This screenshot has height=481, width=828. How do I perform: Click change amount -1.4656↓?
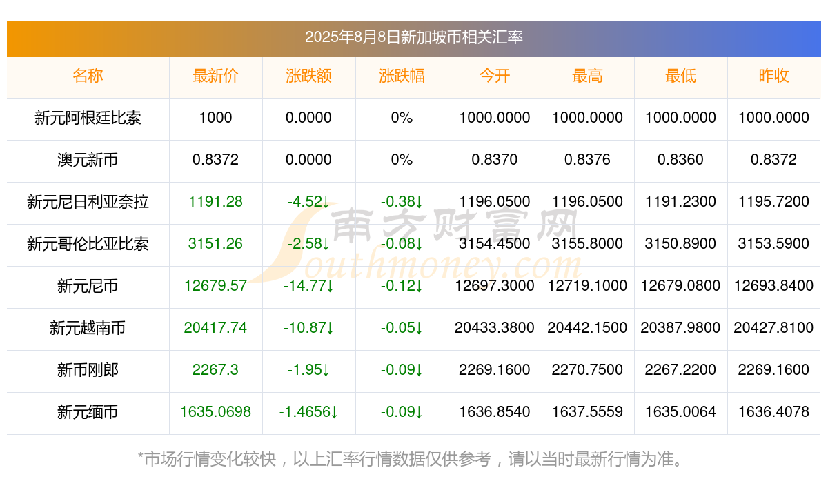point(308,412)
